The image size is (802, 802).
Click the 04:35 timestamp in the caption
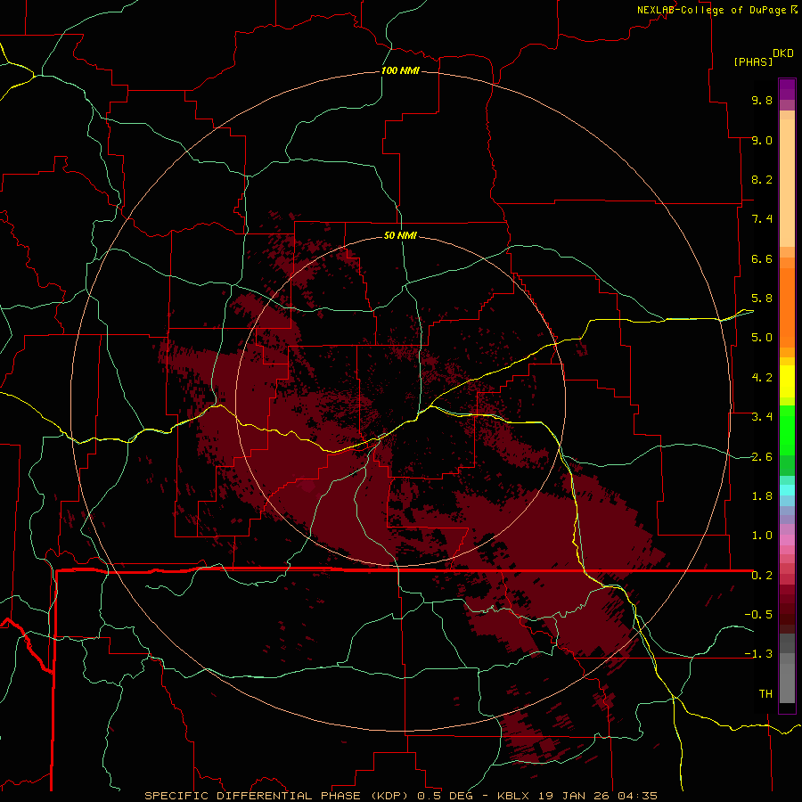(x=637, y=796)
